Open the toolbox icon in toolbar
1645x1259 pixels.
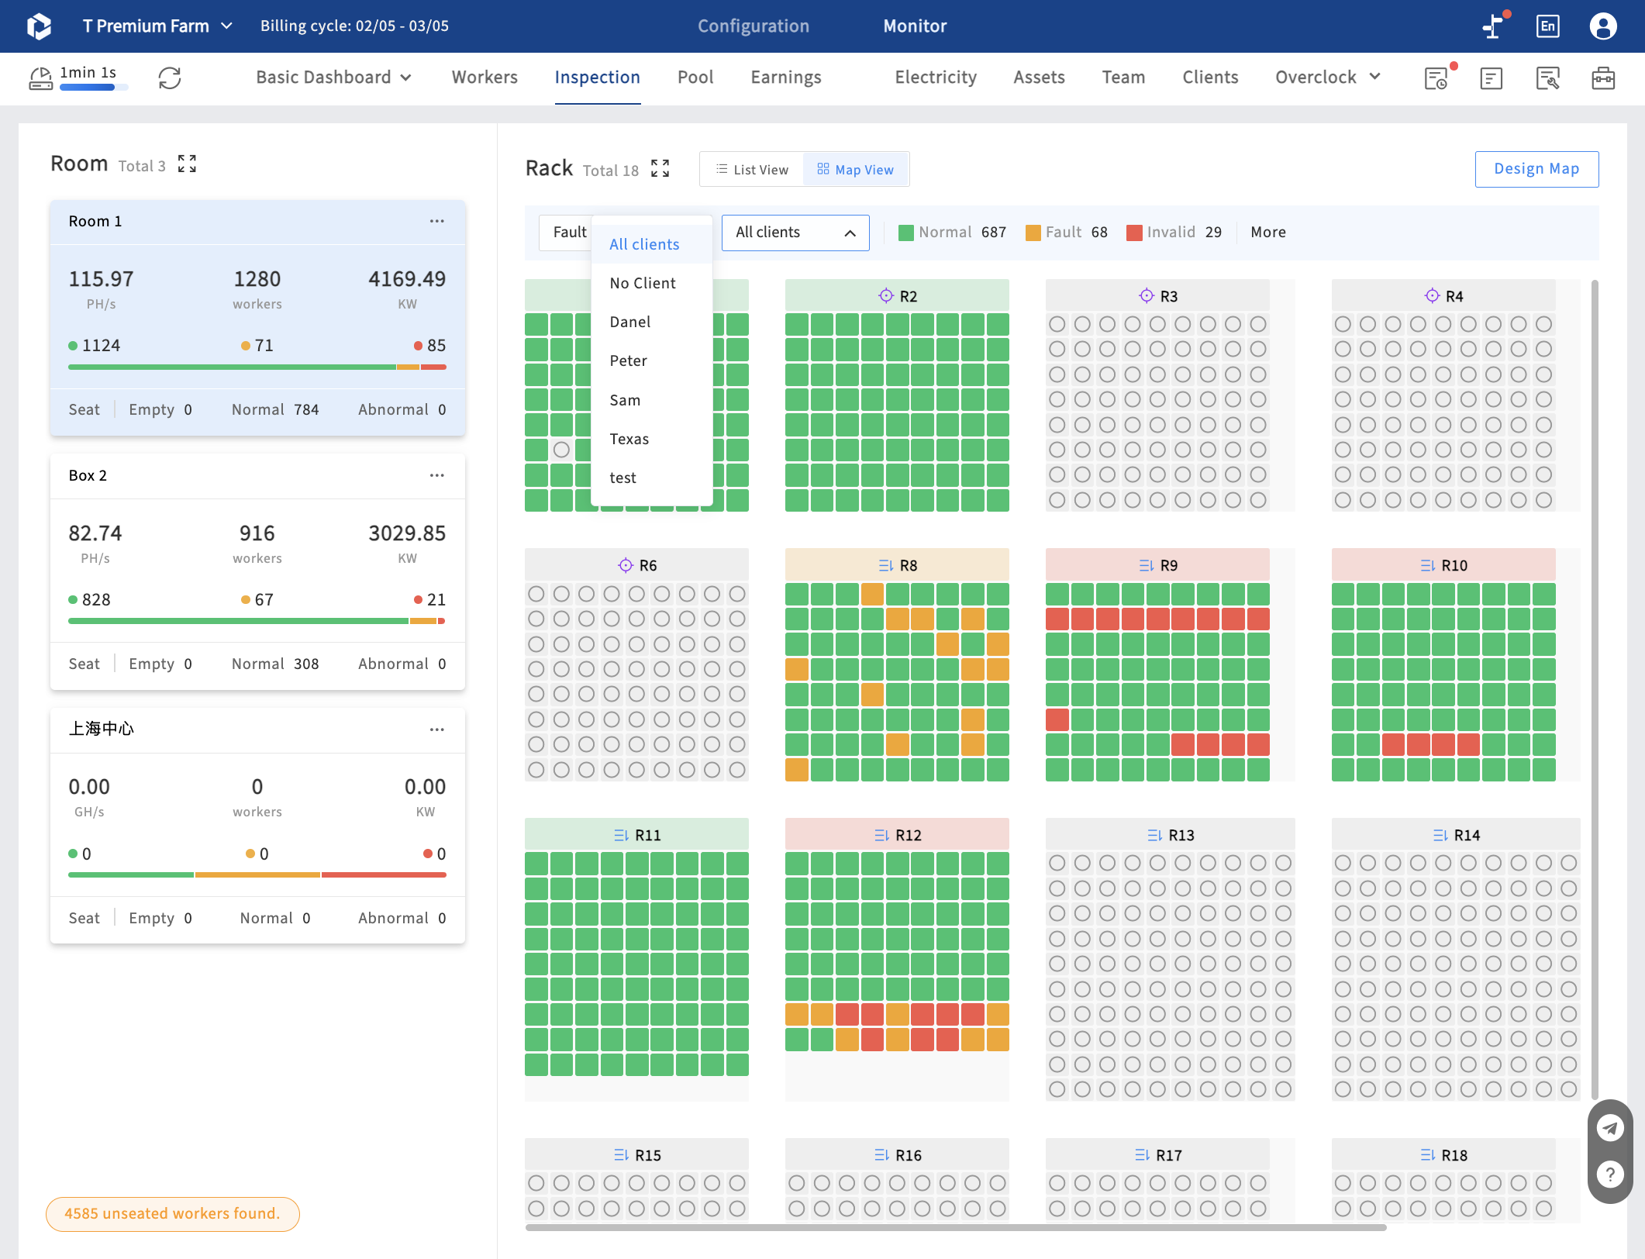tap(1603, 78)
